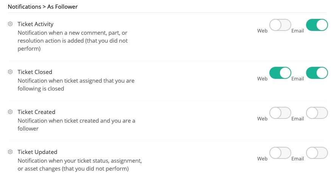Click the gear icon beside Ticket Activity

tap(10, 24)
